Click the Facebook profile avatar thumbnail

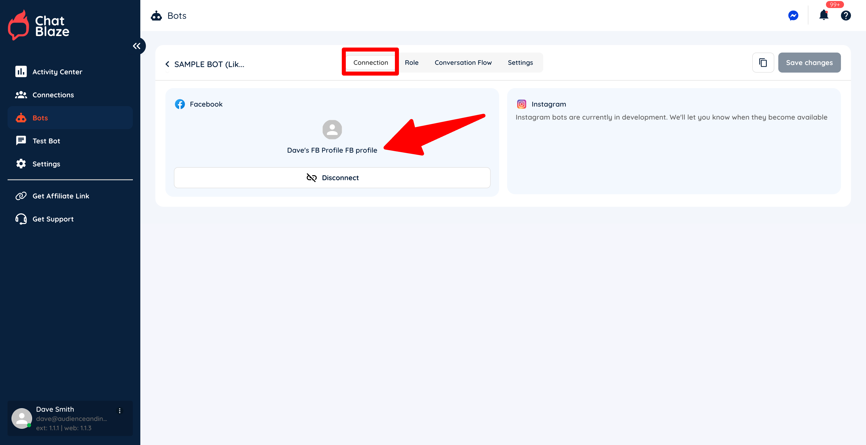click(x=332, y=130)
